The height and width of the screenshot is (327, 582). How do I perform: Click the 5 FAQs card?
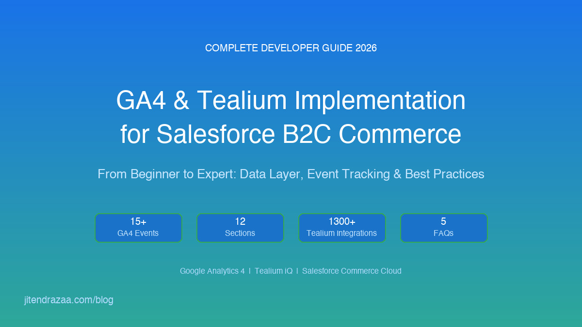pos(444,228)
